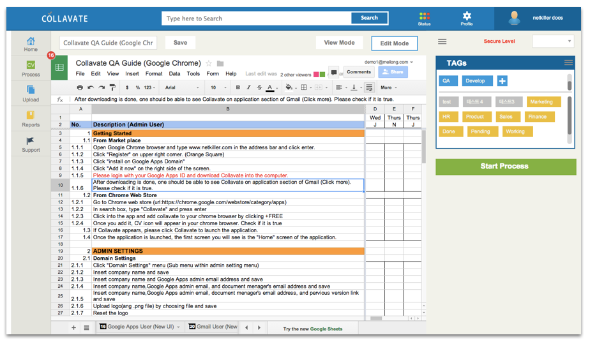Open the Secure Level dropdown
The width and height of the screenshot is (590, 349).
point(553,41)
